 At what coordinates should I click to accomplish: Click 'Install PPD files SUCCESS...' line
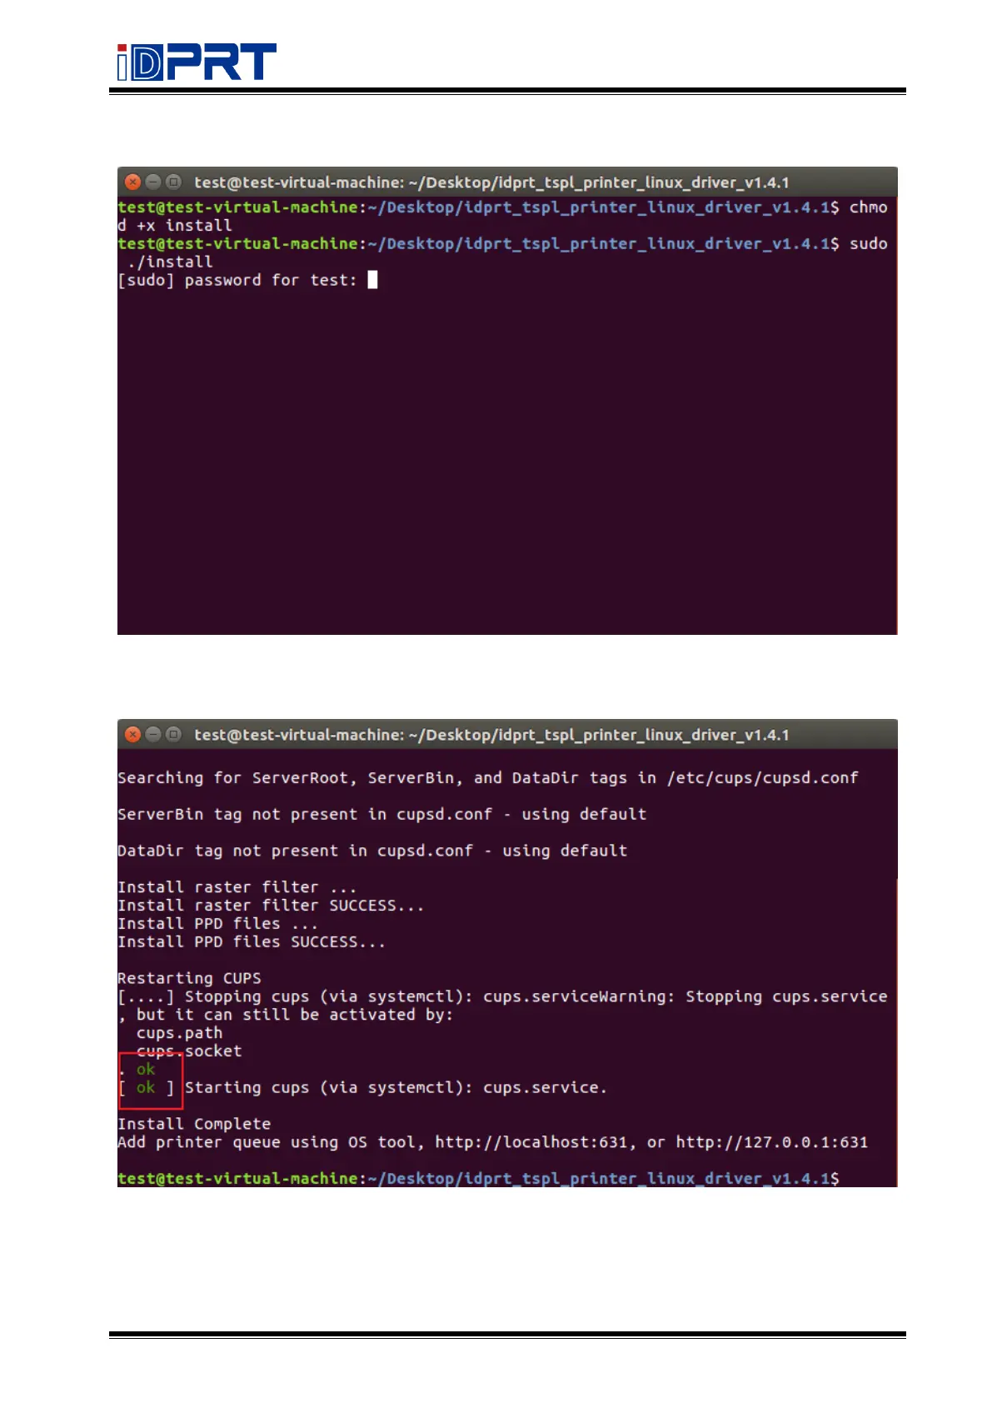click(x=252, y=942)
